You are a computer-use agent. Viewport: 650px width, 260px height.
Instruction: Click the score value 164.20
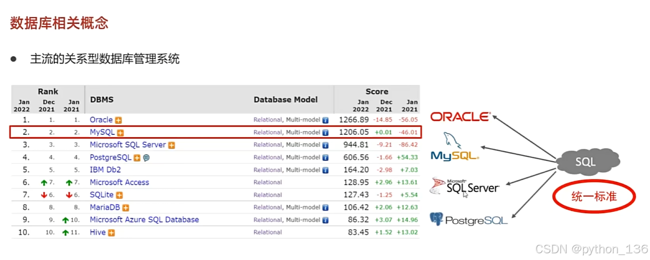[x=357, y=170]
